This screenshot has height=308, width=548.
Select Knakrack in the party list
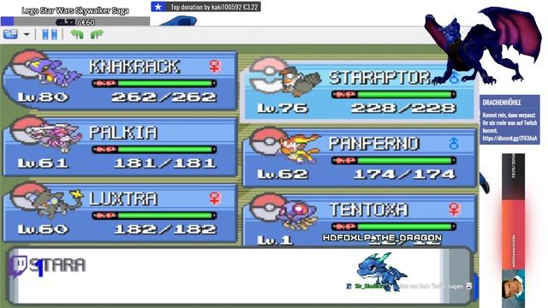point(121,80)
